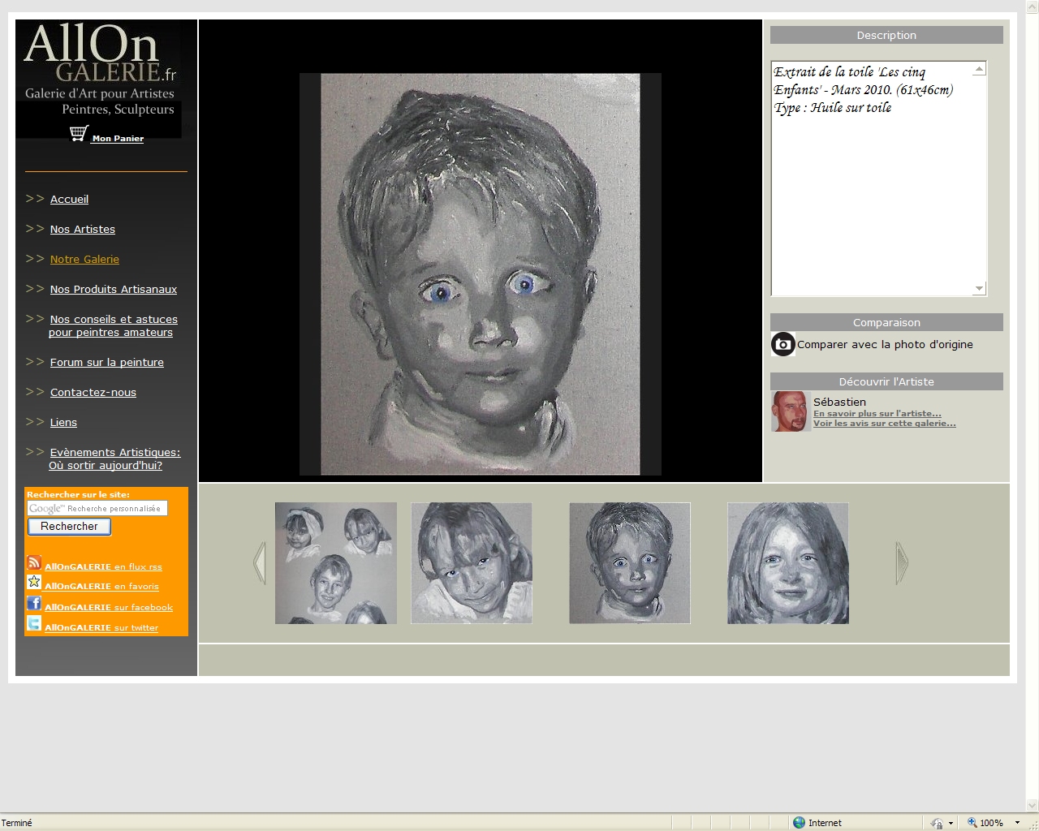Click the Facebook icon
1039x831 pixels.
click(34, 603)
